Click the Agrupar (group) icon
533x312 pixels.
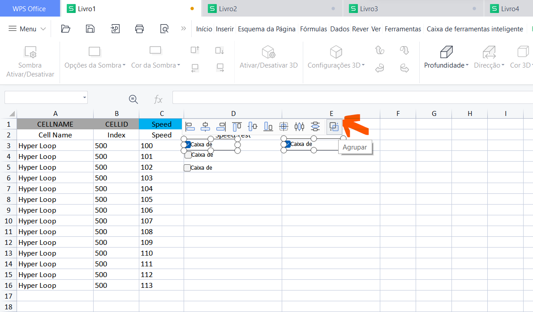[334, 127]
